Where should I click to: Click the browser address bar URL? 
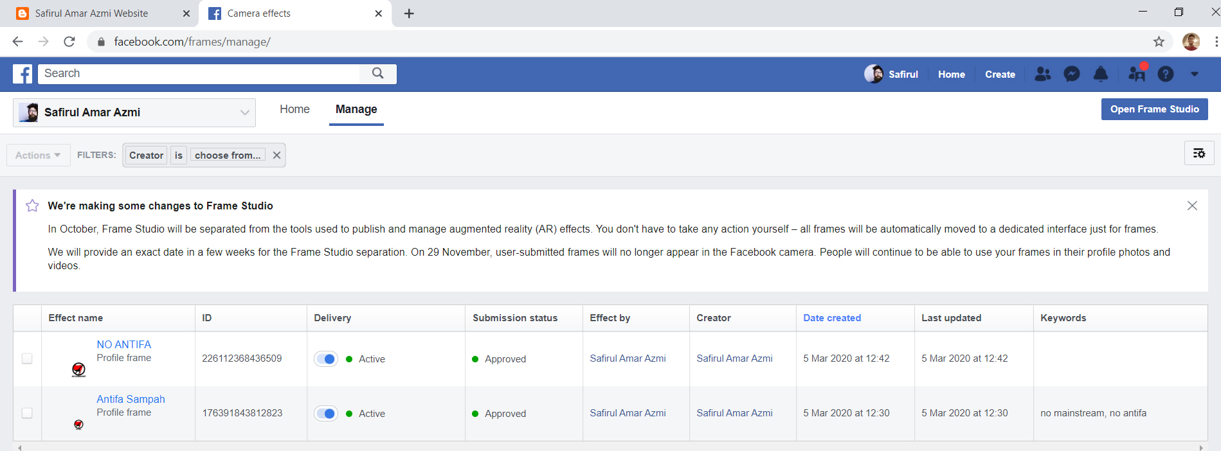(x=192, y=42)
